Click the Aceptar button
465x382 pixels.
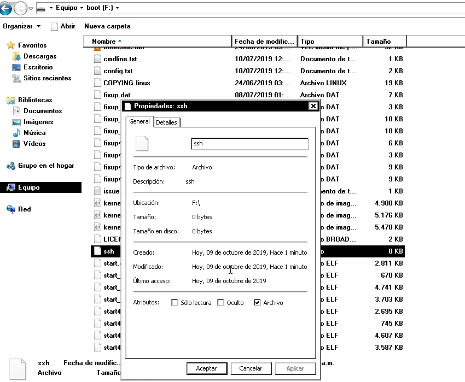[x=207, y=368]
